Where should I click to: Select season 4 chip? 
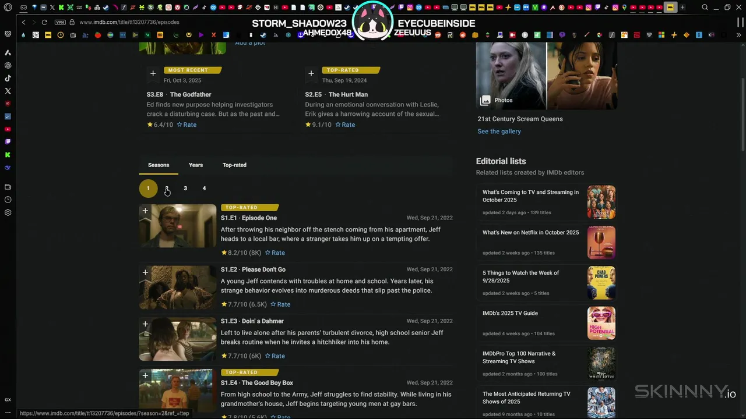point(204,189)
